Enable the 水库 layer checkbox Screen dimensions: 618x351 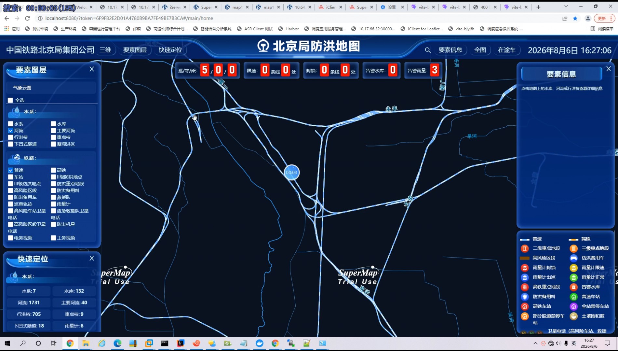(x=53, y=124)
